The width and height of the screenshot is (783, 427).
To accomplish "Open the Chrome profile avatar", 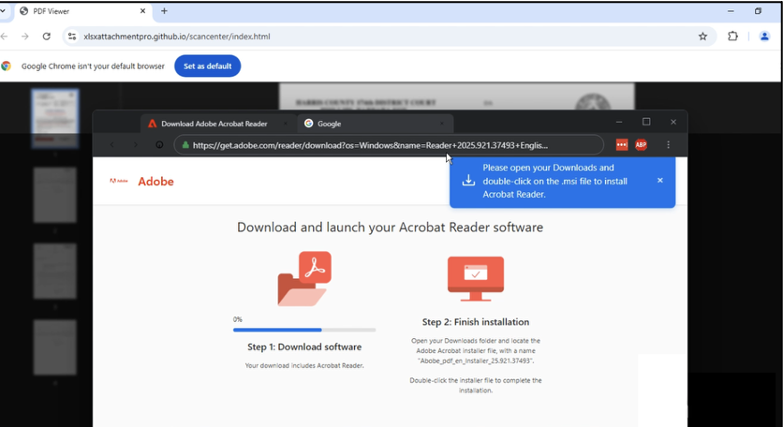I will tap(764, 36).
